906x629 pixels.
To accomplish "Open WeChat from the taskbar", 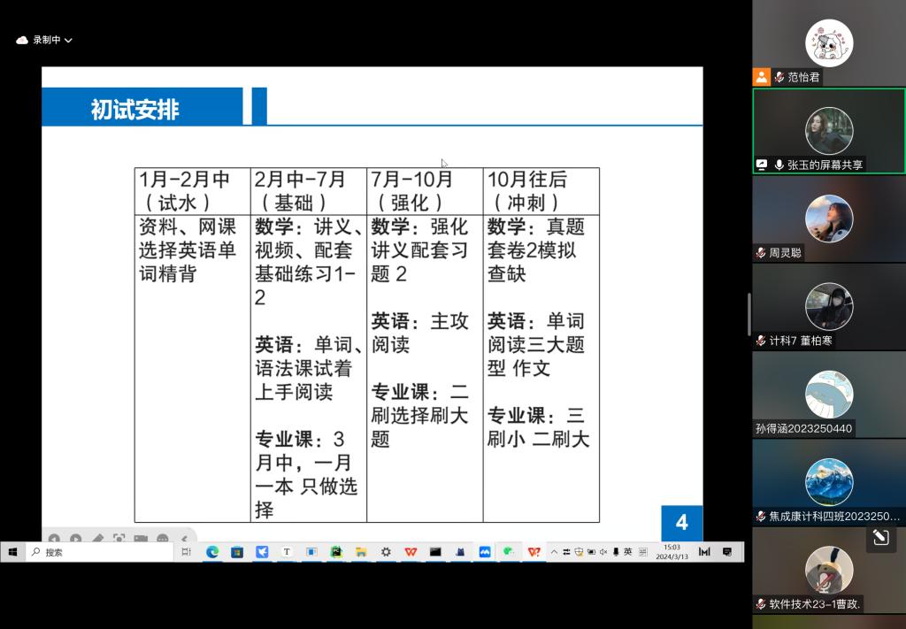I will tap(509, 552).
